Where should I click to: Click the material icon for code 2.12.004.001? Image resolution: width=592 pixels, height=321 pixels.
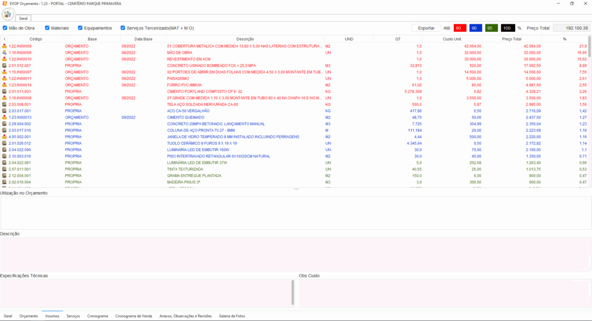click(x=5, y=176)
